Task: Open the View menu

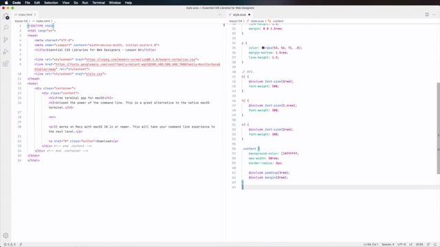Action: pyautogui.click(x=66, y=3)
